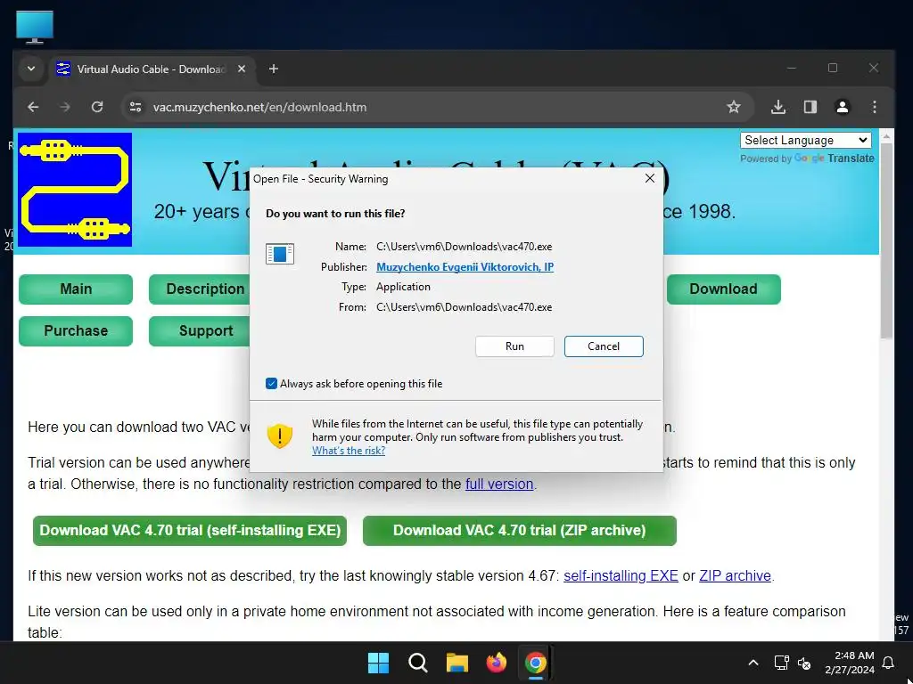Follow the full version link
The height and width of the screenshot is (684, 913).
click(x=499, y=484)
